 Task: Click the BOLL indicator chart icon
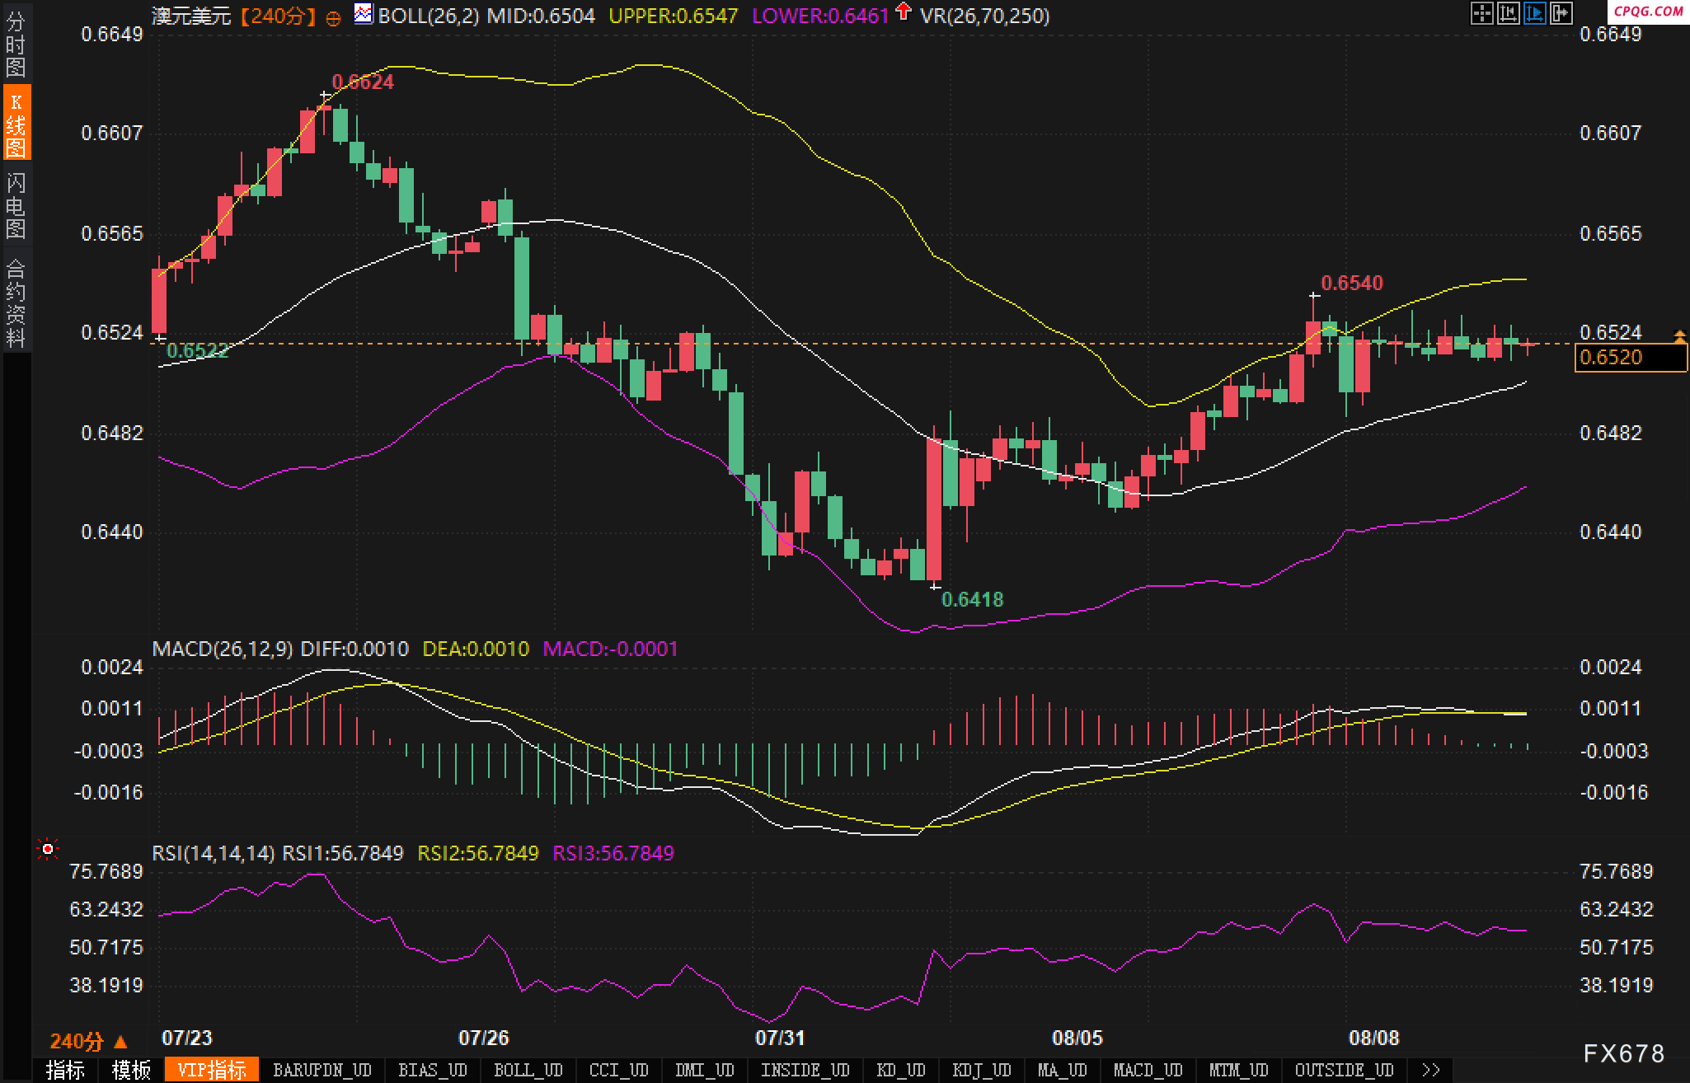[364, 13]
